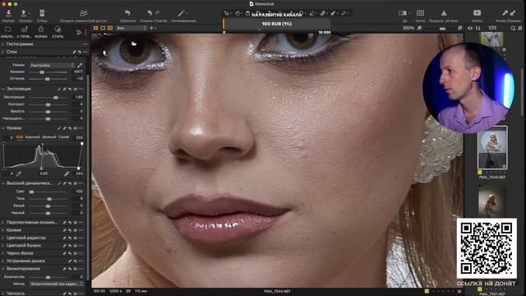Screen dimensions: 526x296
Task: Click the Undo arrow icon
Action: (x=150, y=13)
